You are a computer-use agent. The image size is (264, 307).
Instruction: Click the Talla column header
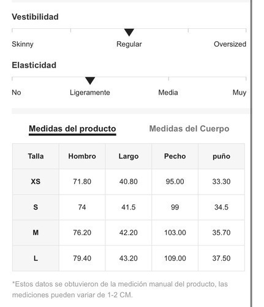pos(36,156)
